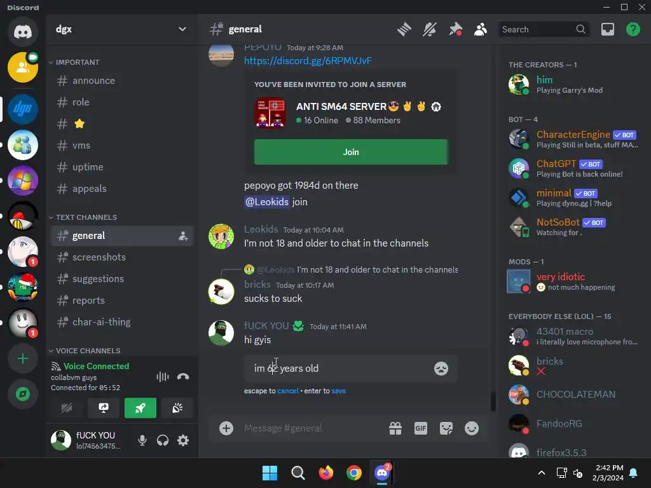This screenshot has width=651, height=488.
Task: Select the screenshots channel
Action: point(122,257)
